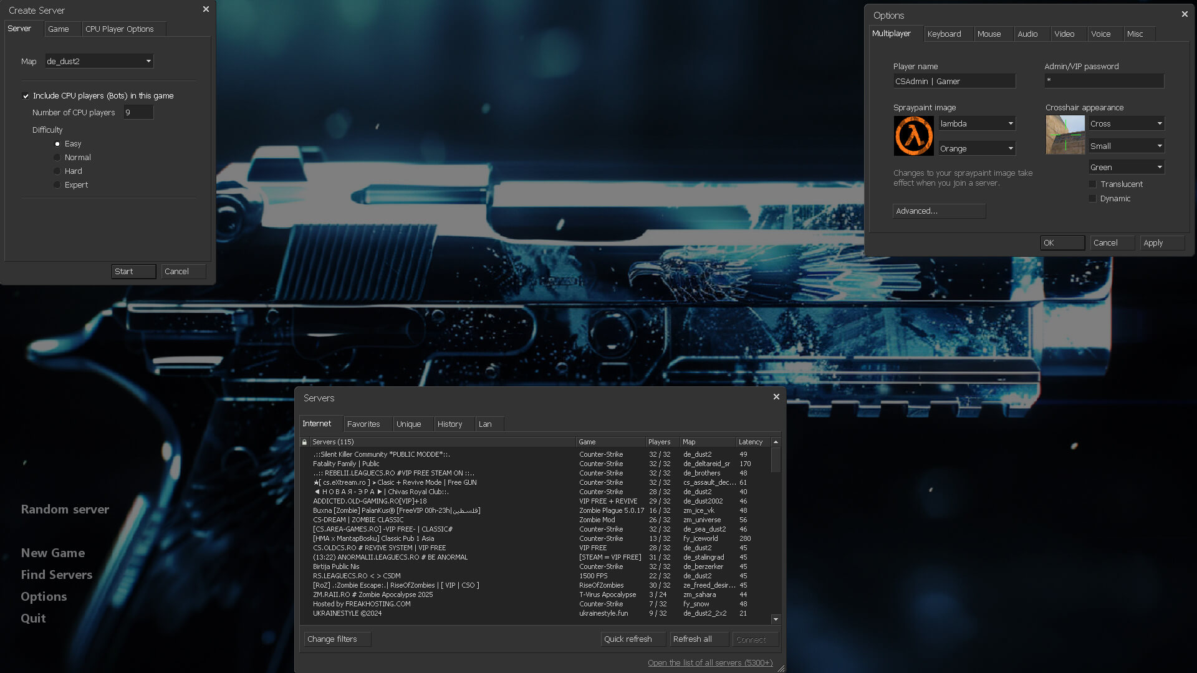
Task: Click Random server menu item
Action: [65, 509]
